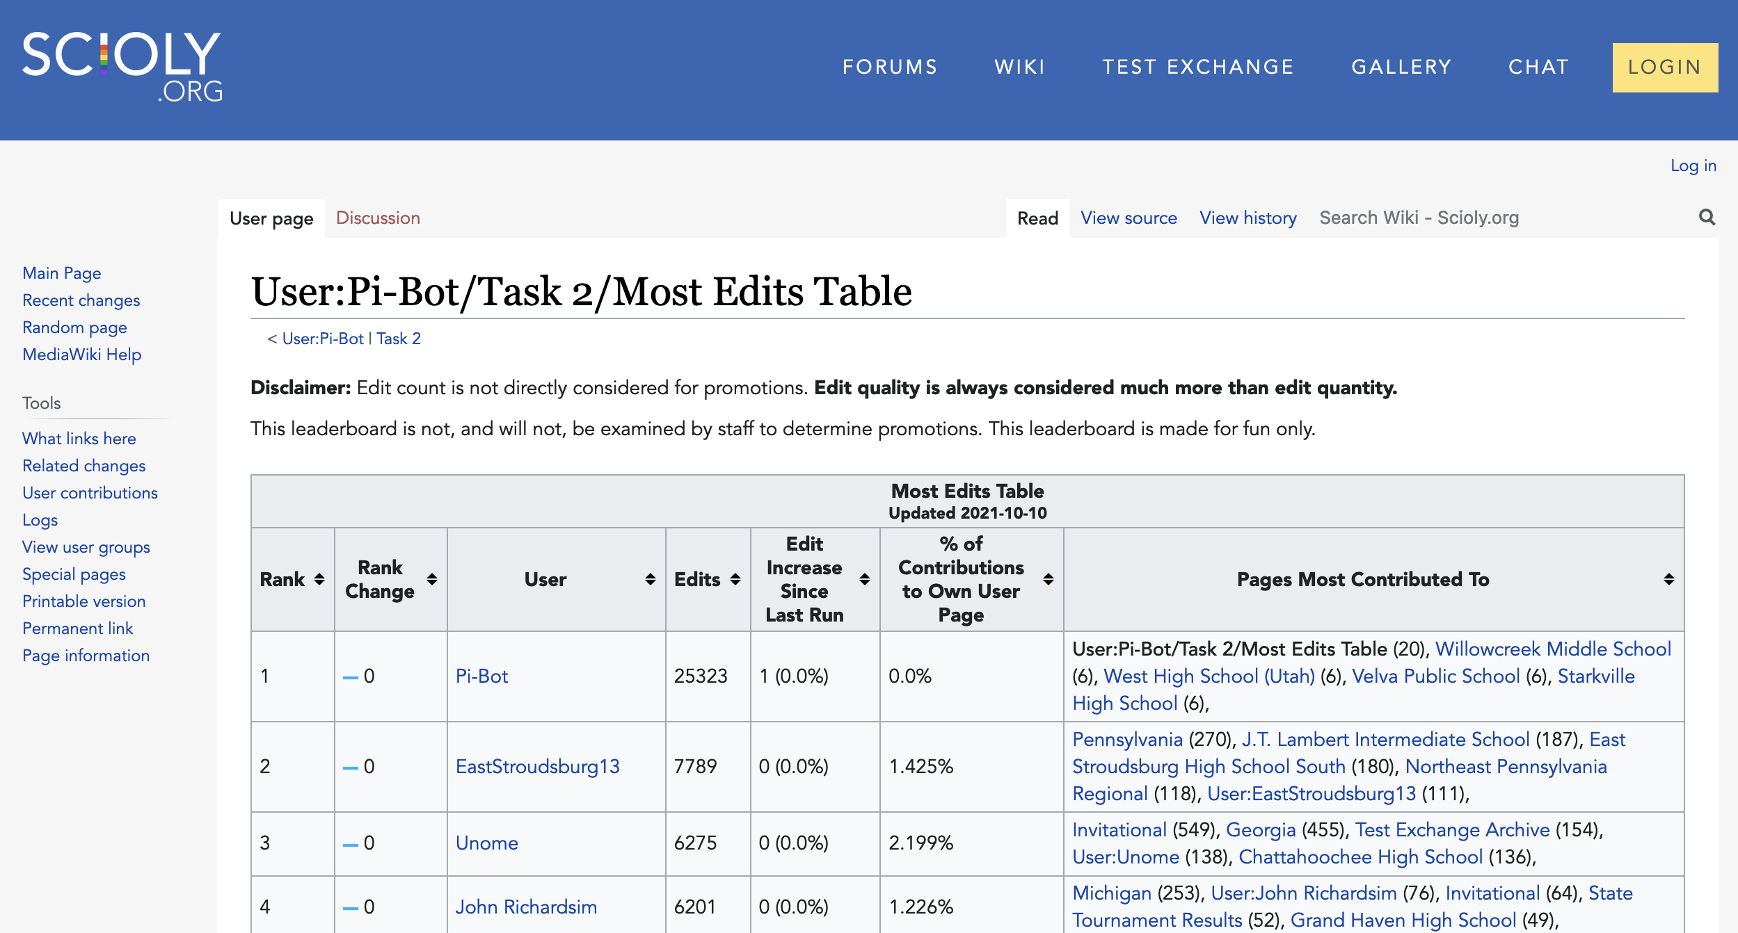Sort table by Rank column arrows
The height and width of the screenshot is (933, 1738).
pos(319,579)
